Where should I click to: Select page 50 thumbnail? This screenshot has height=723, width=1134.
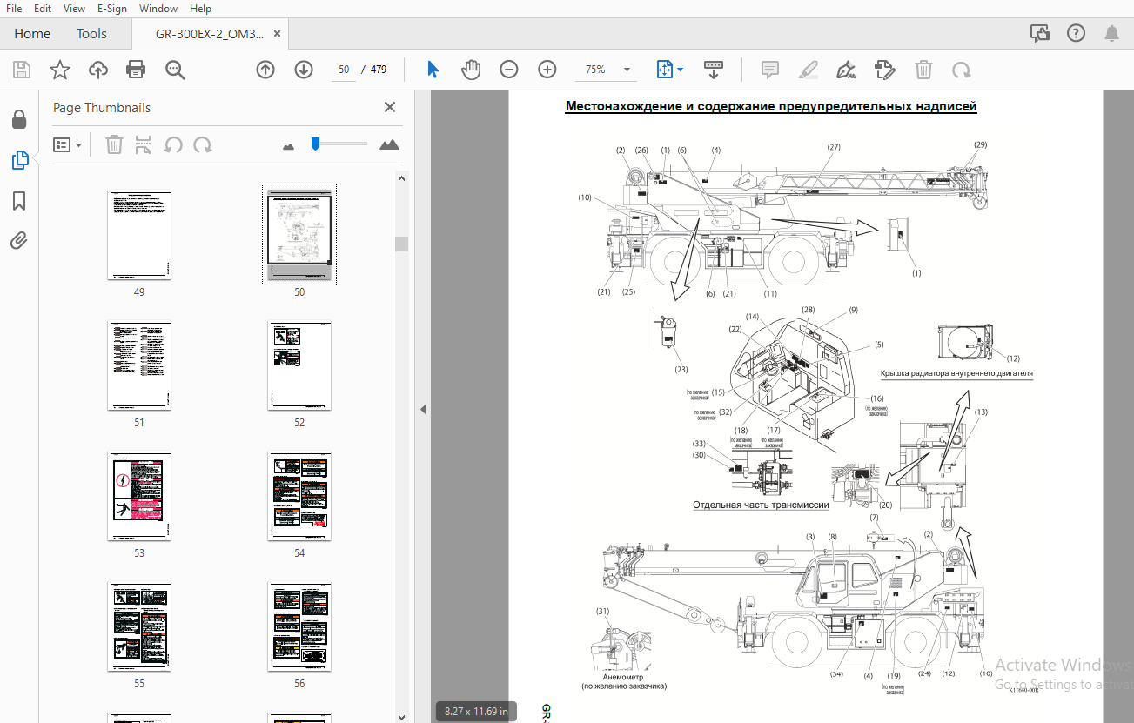299,235
